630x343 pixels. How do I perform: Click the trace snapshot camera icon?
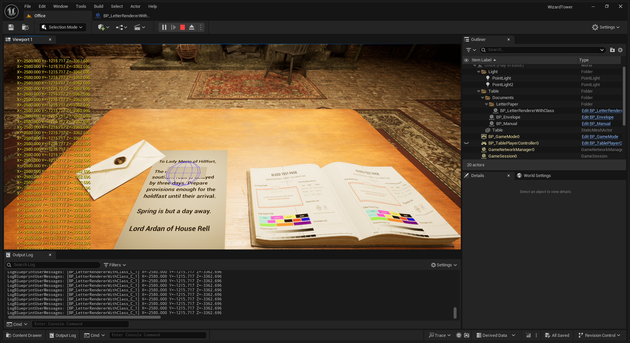coord(467,335)
